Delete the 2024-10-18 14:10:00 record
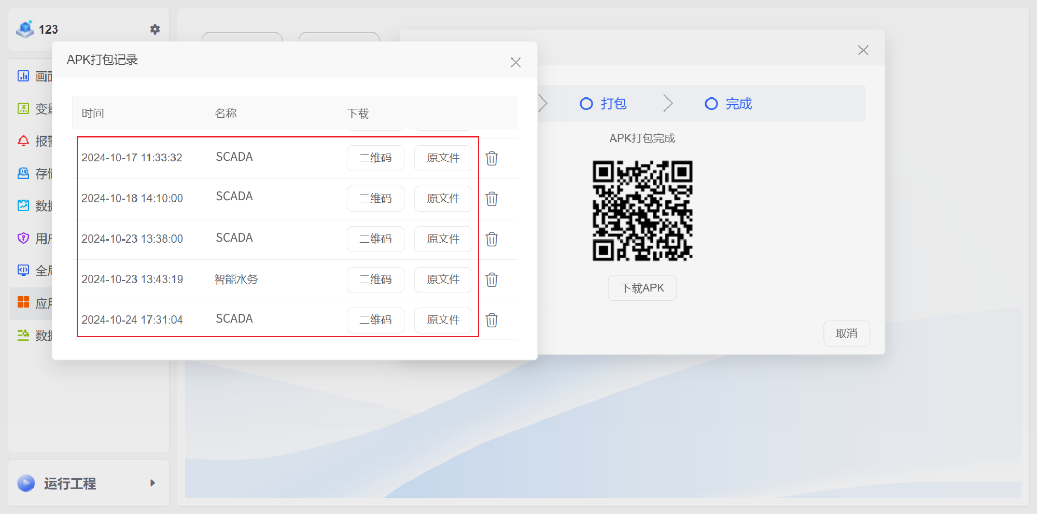 (x=492, y=199)
